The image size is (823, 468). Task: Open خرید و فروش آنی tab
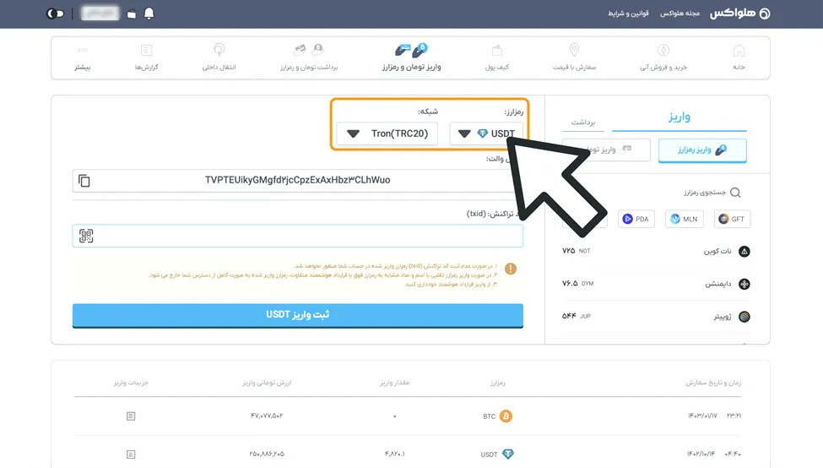tap(663, 57)
